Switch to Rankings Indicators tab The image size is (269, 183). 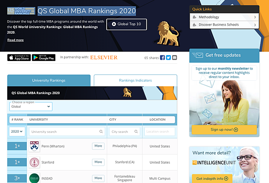pyautogui.click(x=135, y=80)
